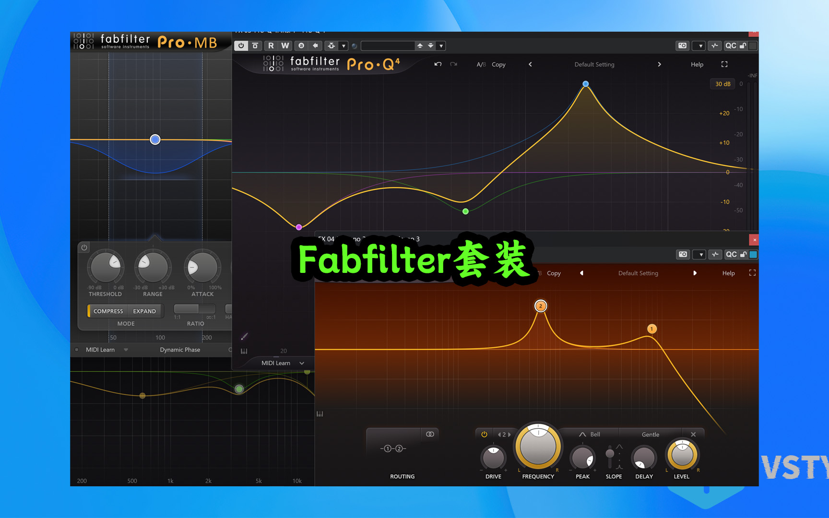Toggle the Pro-MB band power button
Viewport: 829px width, 518px height.
click(84, 247)
